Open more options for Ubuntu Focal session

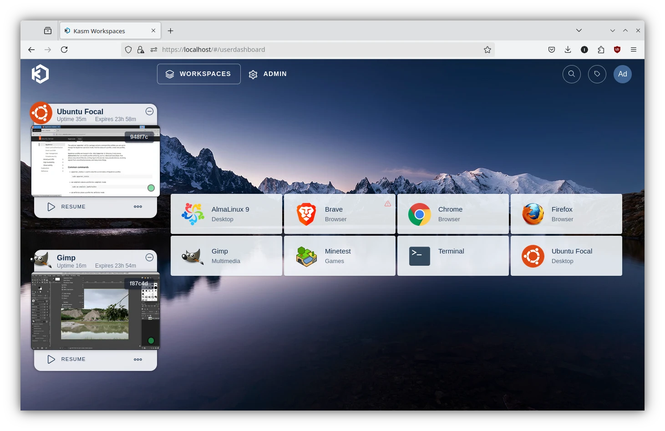point(138,207)
